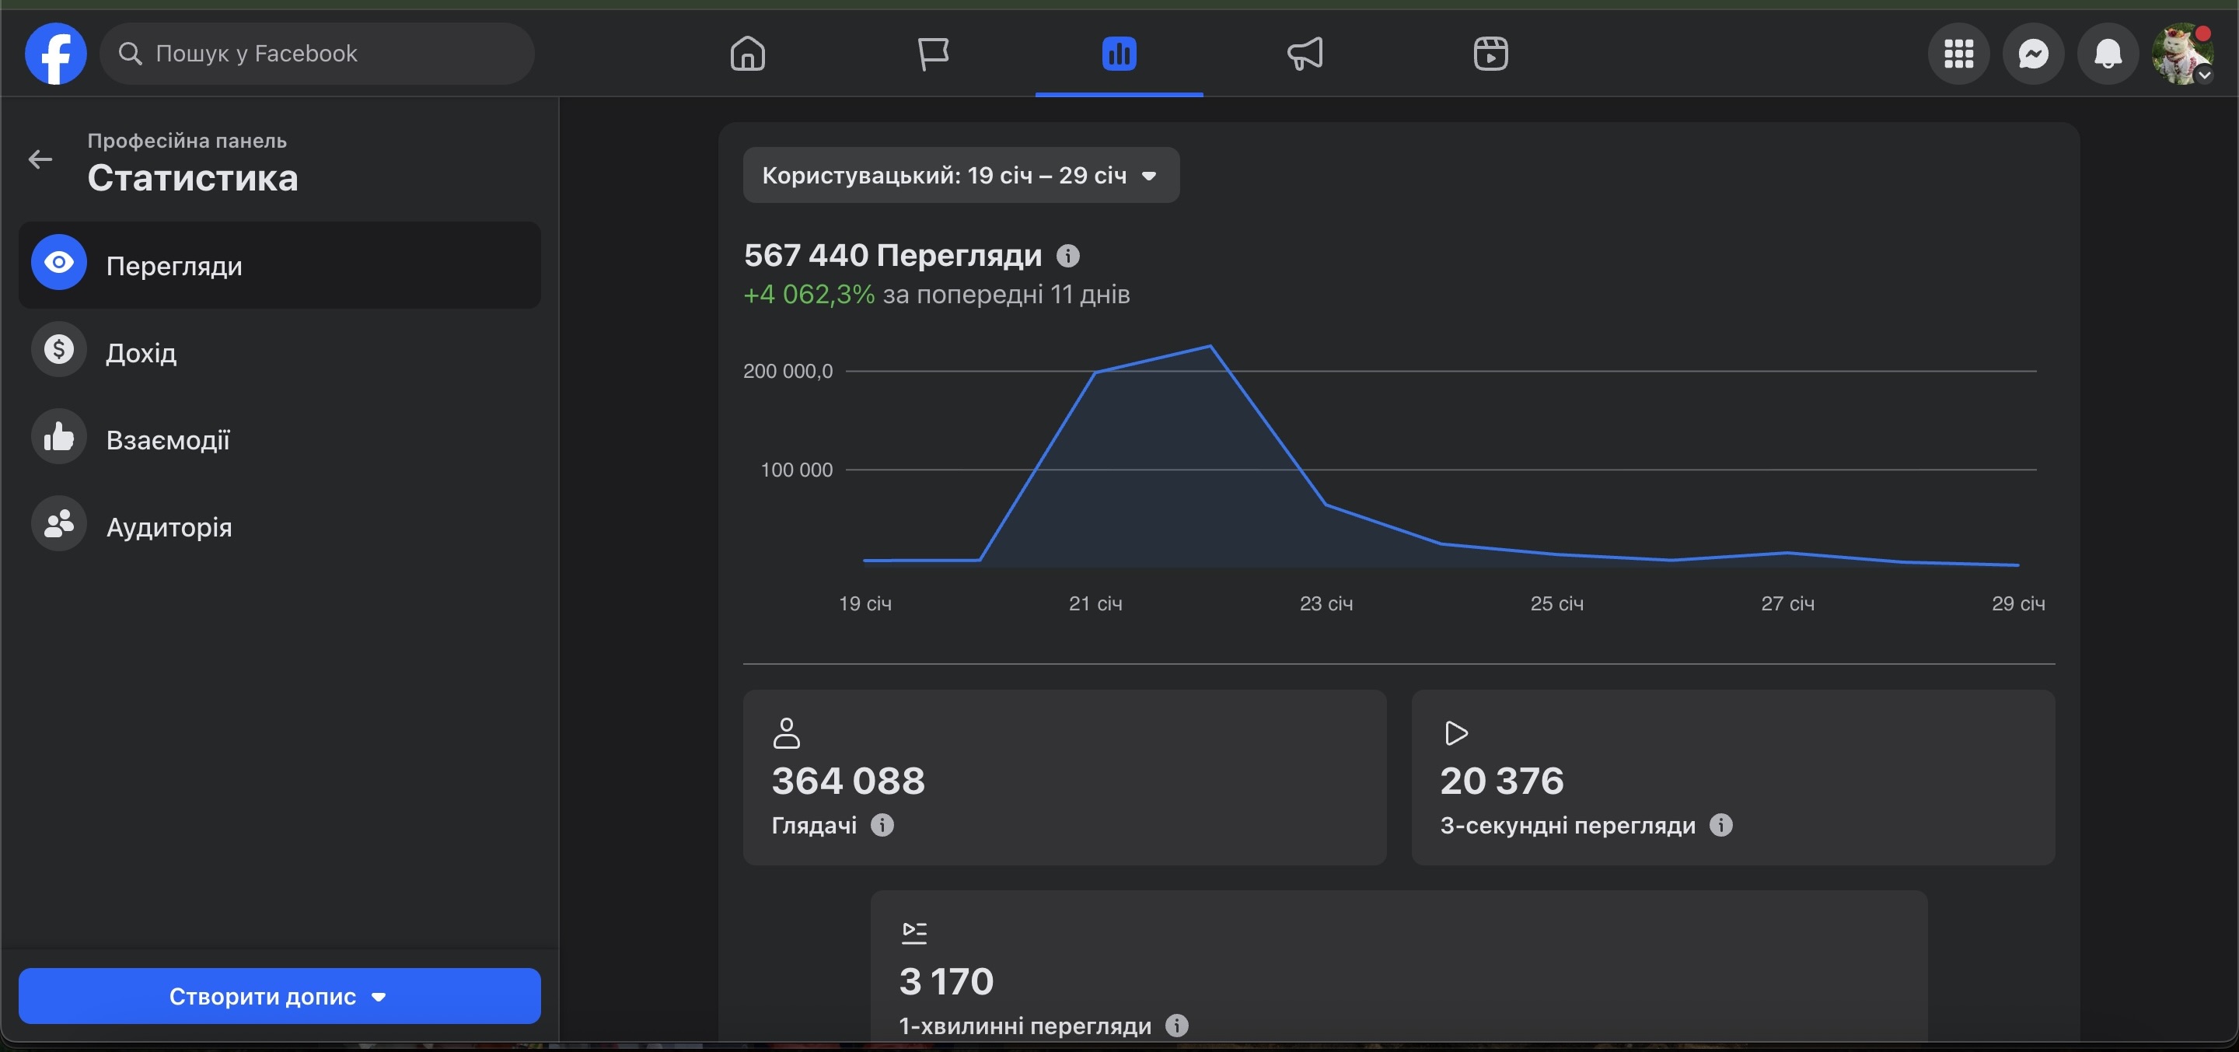Screen dimensions: 2239x1052
Task: Show info for 3-секундні перегляди
Action: (1721, 825)
